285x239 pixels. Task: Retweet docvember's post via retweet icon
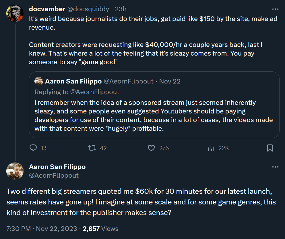coord(92,148)
